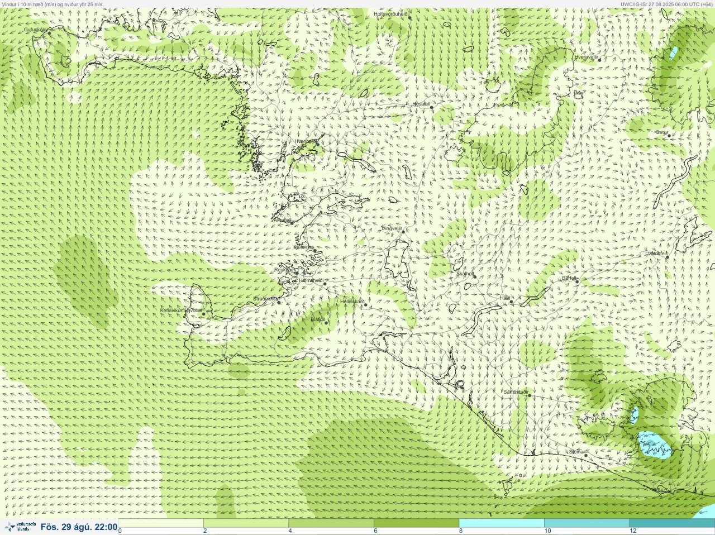The image size is (715, 535).
Task: Click the legend tick label '10'
Action: coord(547,531)
